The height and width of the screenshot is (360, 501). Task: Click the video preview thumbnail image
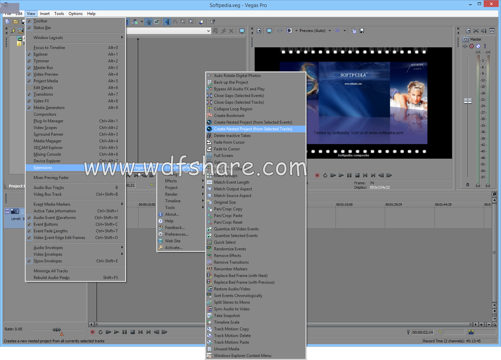coord(353,103)
